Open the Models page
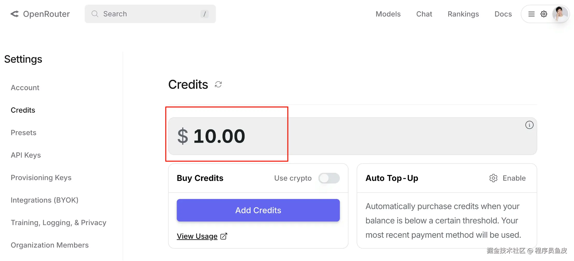 click(388, 14)
